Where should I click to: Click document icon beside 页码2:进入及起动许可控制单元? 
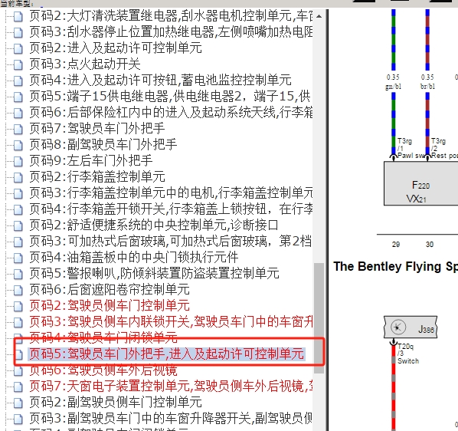tap(18, 48)
